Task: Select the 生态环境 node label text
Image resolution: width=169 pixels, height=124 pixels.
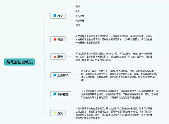Action: [x=63, y=75]
